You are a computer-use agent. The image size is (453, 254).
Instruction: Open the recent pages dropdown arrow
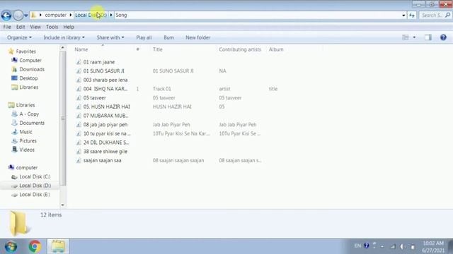(26, 16)
